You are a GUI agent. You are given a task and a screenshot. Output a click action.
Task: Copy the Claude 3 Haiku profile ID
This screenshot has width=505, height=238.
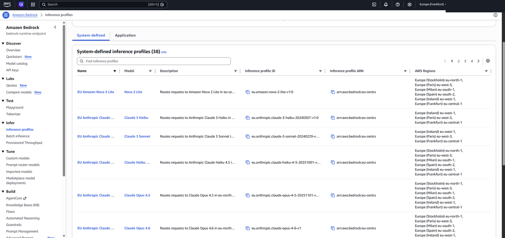248,118
